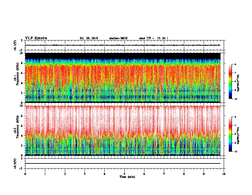The image size is (252, 195).
Task: Select the "start UT = 15:10:1" header text
Action: pos(154,38)
